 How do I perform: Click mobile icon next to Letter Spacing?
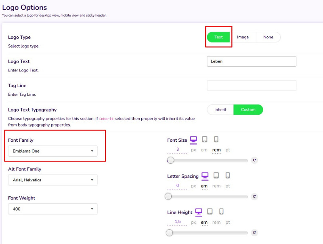tap(228, 176)
